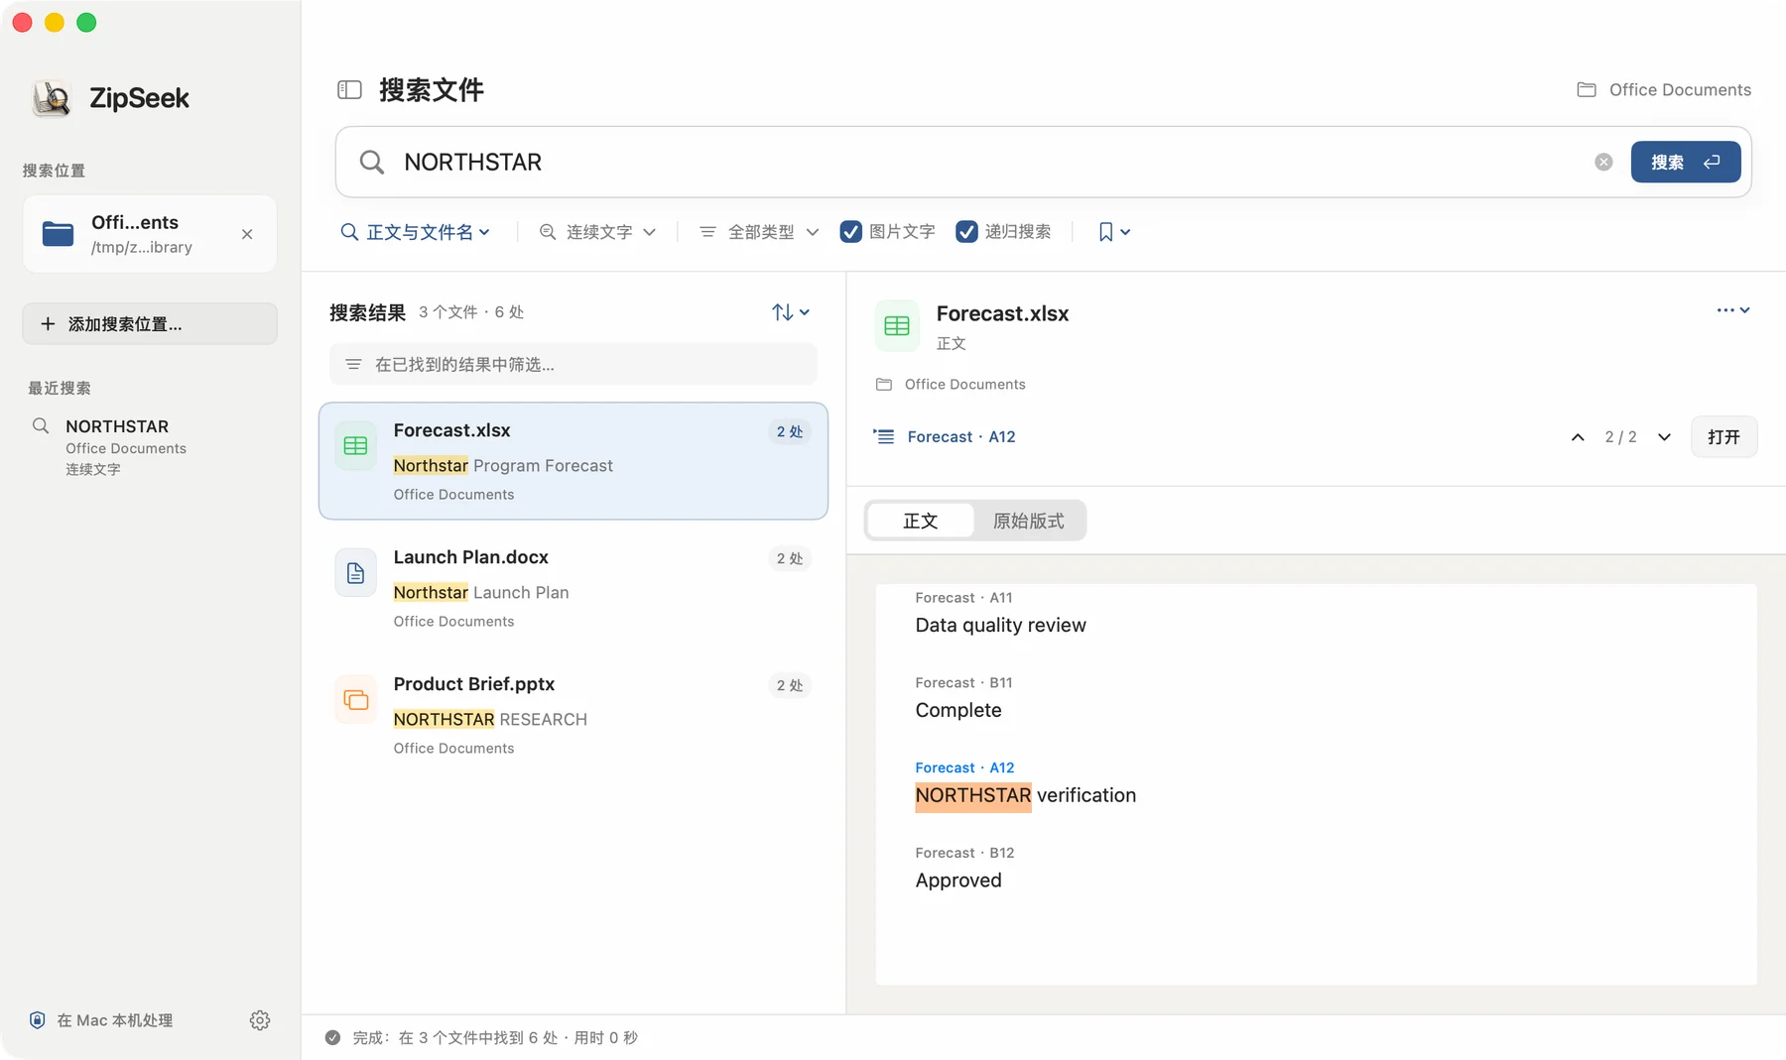Image resolution: width=1786 pixels, height=1060 pixels.
Task: Click the Office Documents folder label top right
Action: (x=1664, y=90)
